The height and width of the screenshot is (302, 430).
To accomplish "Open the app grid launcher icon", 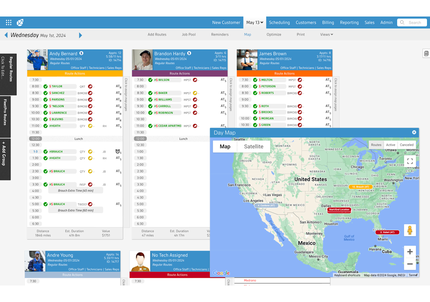I will click(x=8, y=22).
